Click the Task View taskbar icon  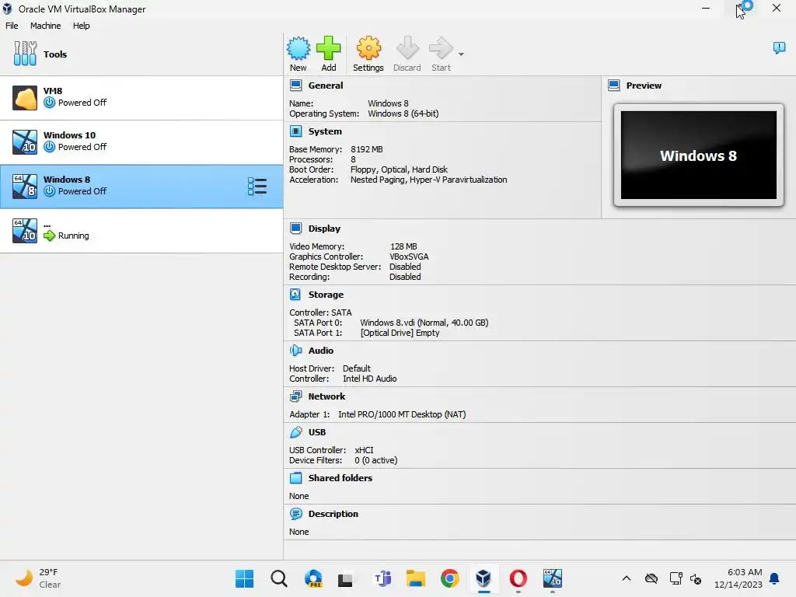345,578
